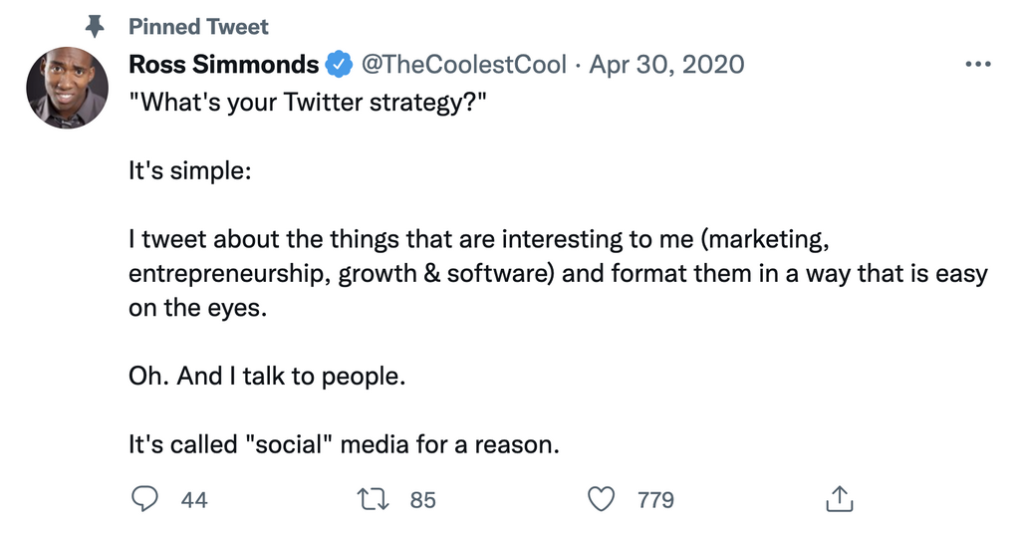The width and height of the screenshot is (1020, 534).
Task: Click the "It's simple:" text line
Action: click(x=190, y=170)
